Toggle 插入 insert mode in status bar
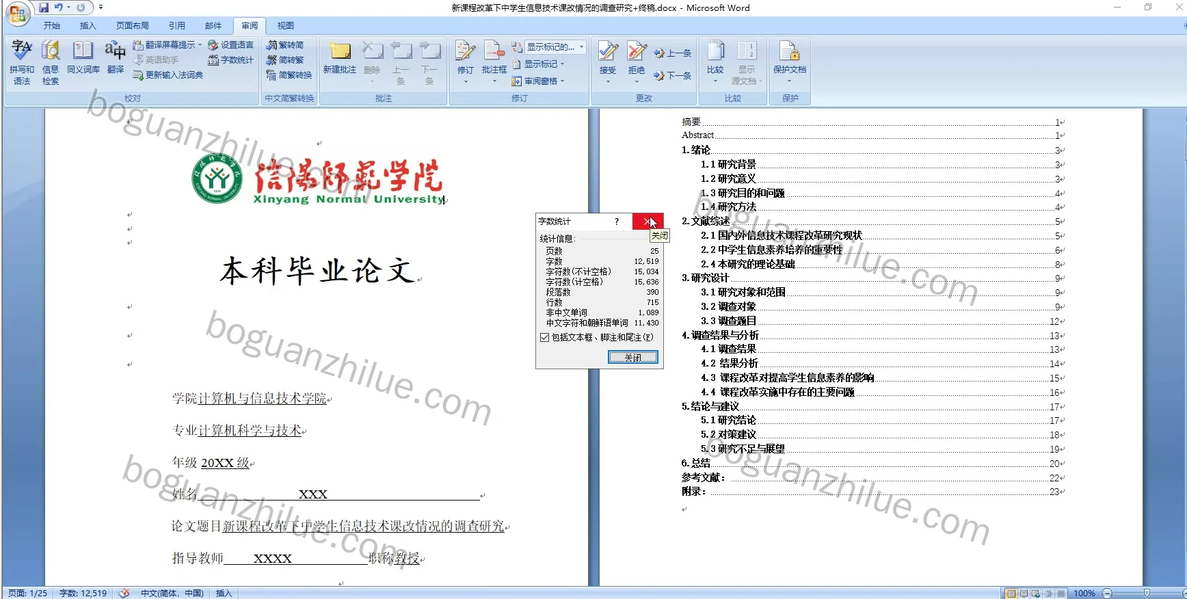Viewport: 1187px width, 599px height. pyautogui.click(x=224, y=593)
